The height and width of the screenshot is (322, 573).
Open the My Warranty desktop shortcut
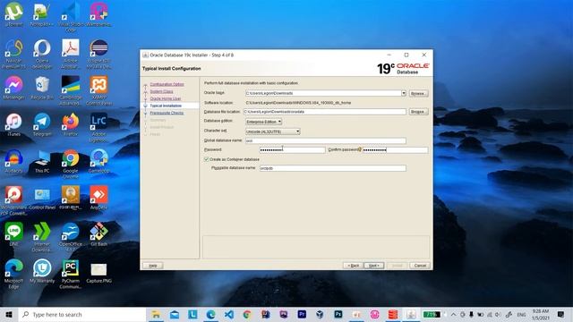click(42, 271)
